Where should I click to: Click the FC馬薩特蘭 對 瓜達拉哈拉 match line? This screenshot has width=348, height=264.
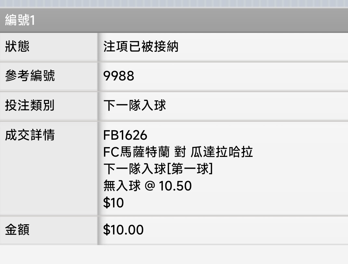(x=178, y=152)
